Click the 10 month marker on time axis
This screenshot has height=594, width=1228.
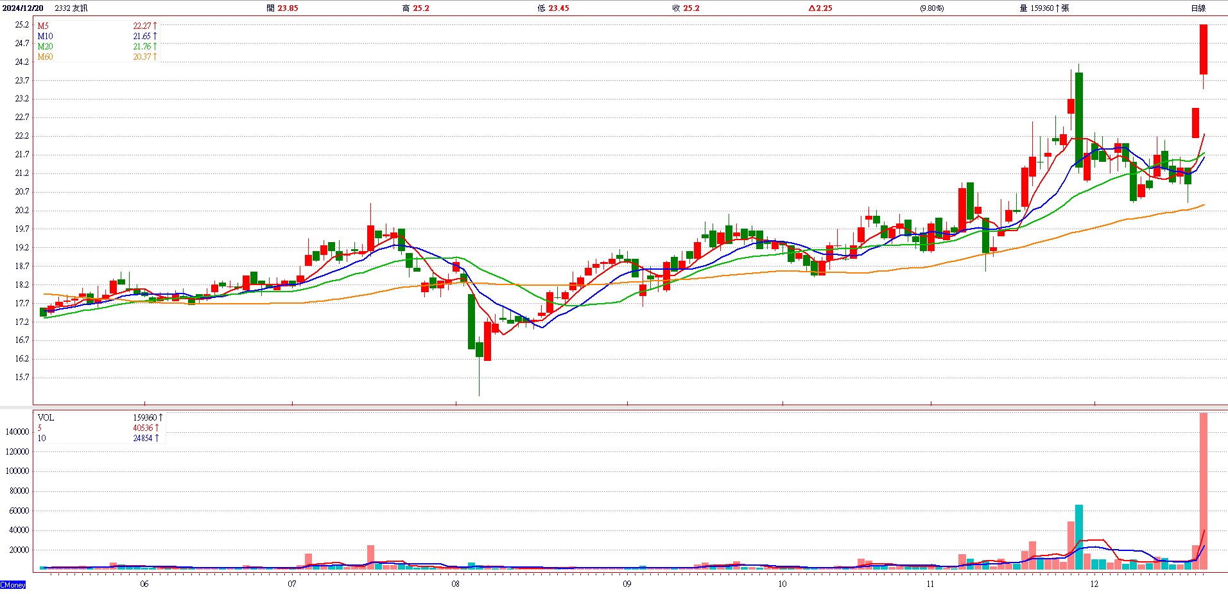782,584
